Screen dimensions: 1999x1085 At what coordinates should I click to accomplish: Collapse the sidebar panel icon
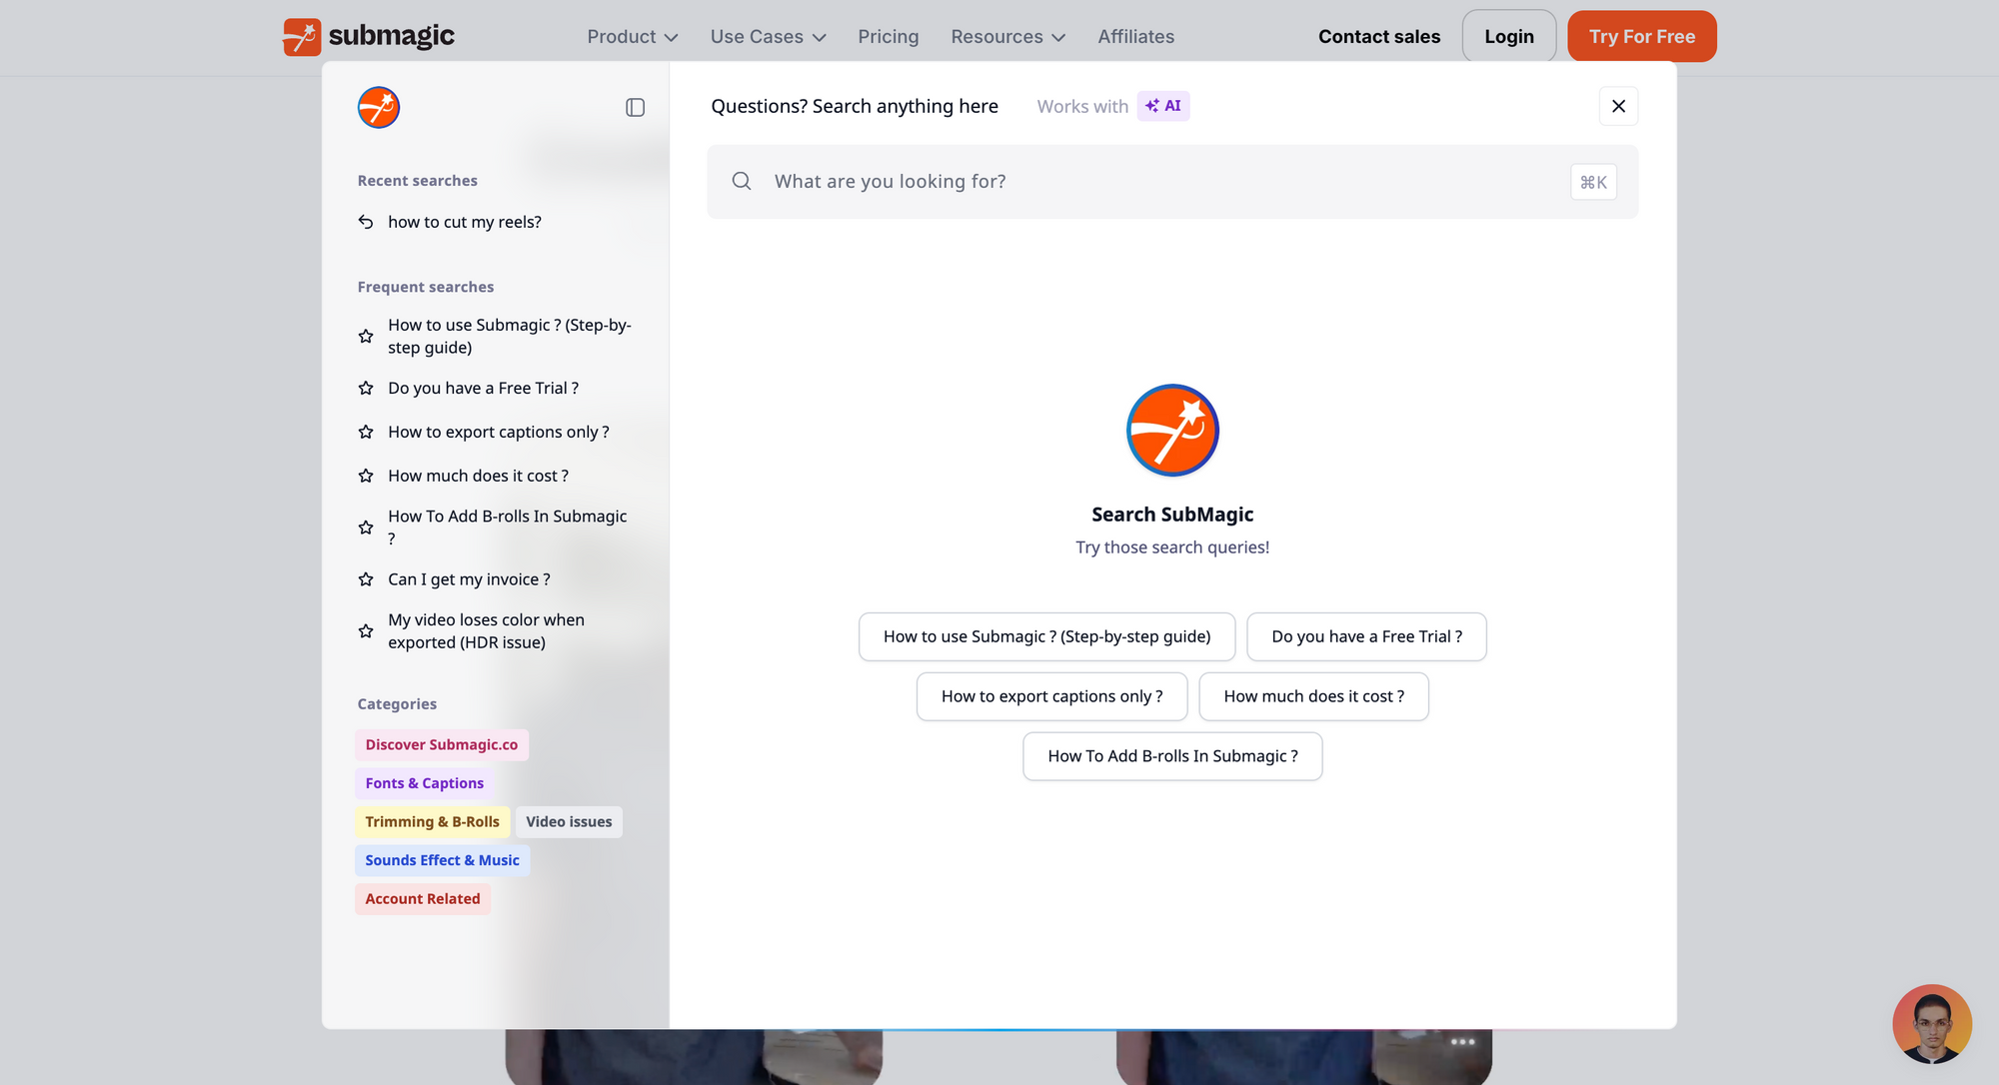click(x=635, y=107)
